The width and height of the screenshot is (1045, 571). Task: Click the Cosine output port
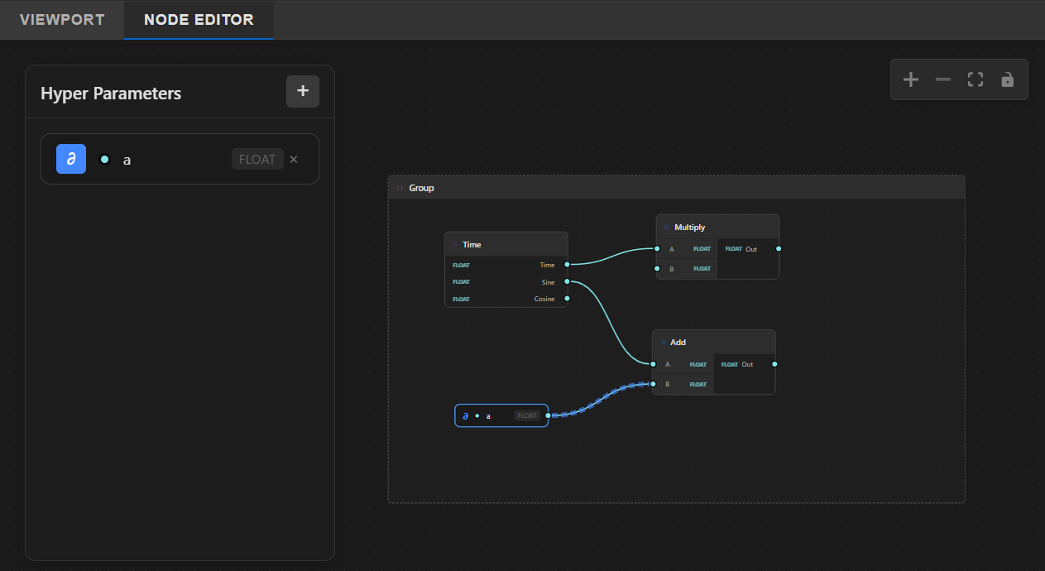[567, 299]
